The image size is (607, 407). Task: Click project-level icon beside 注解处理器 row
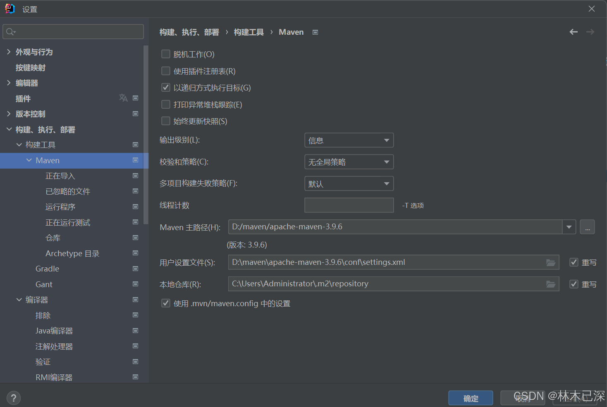coord(135,346)
